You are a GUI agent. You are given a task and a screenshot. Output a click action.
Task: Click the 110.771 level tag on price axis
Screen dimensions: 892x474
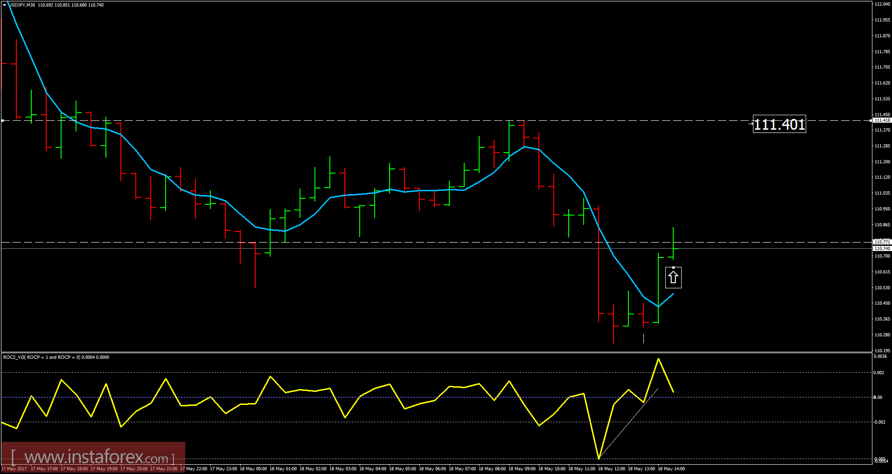(x=882, y=242)
